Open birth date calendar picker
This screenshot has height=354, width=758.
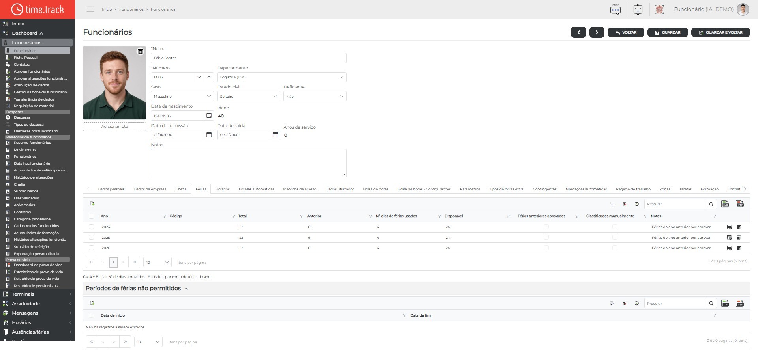point(209,116)
